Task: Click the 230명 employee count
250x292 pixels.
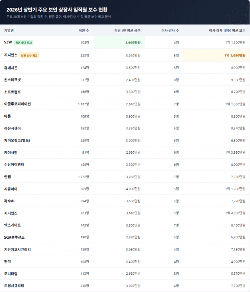Action: pyautogui.click(x=85, y=286)
